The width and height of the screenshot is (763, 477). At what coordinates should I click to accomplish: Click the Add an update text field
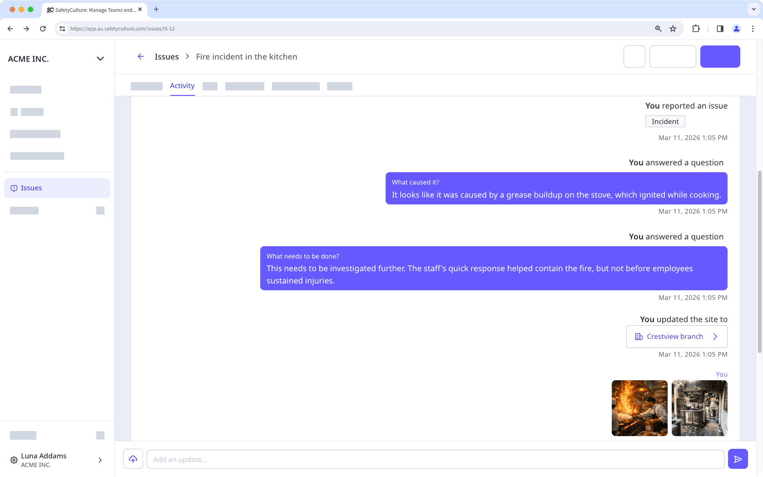coord(435,459)
